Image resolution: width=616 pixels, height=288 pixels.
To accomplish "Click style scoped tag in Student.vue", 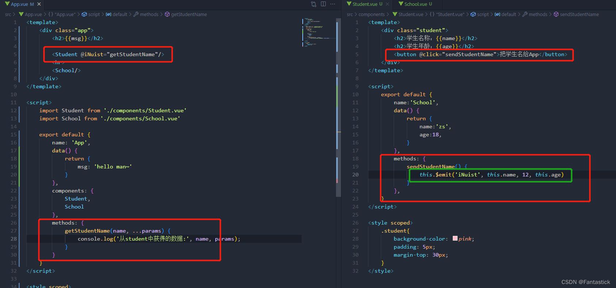I will pyautogui.click(x=390, y=223).
